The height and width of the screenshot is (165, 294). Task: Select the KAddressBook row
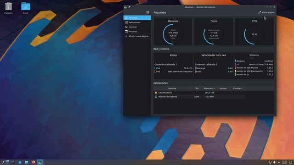(x=199, y=93)
